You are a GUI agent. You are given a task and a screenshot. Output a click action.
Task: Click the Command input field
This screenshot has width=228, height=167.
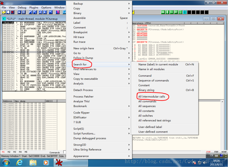pyautogui.click(x=65, y=152)
